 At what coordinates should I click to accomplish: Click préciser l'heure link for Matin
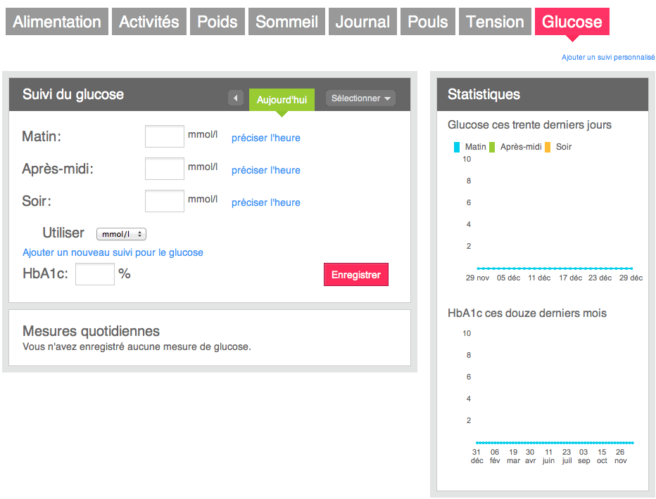(265, 138)
